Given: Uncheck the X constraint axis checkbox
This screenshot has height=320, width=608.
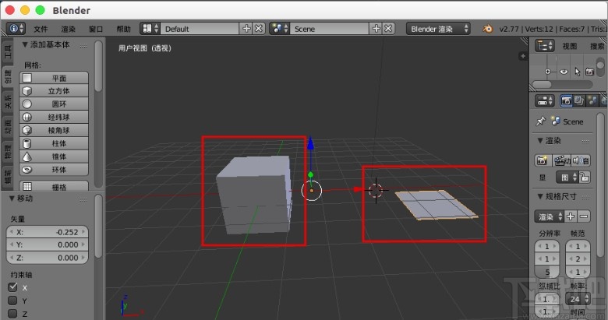Looking at the screenshot, I should click(12, 287).
